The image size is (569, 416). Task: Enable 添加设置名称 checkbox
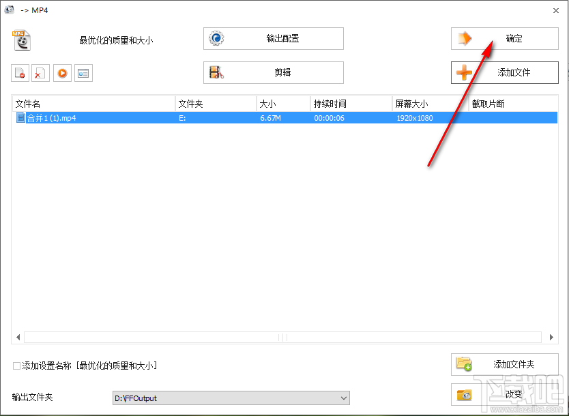click(x=16, y=366)
